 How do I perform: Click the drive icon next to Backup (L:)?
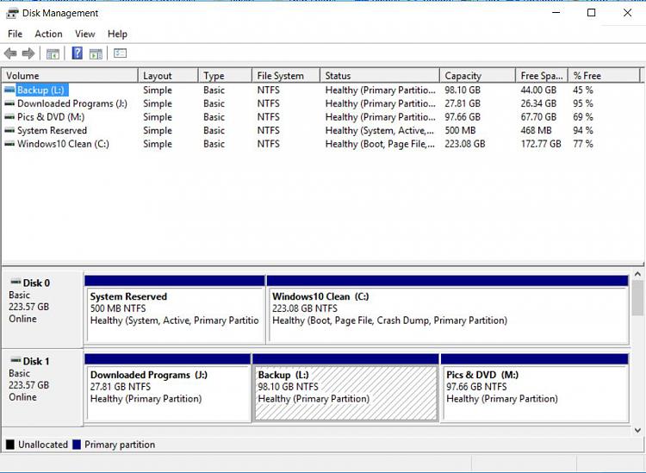click(9, 90)
